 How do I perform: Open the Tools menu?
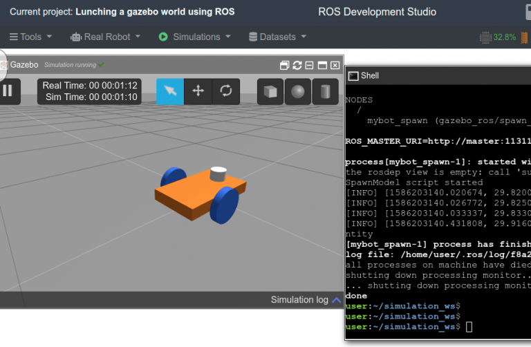click(31, 37)
